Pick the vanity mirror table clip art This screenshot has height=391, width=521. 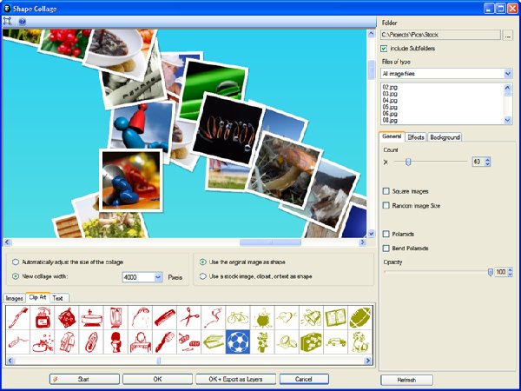(140, 341)
